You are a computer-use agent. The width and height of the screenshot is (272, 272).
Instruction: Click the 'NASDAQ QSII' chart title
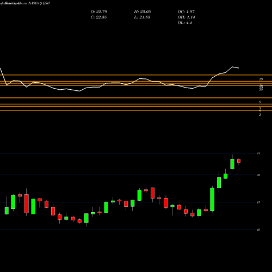click(x=39, y=3)
